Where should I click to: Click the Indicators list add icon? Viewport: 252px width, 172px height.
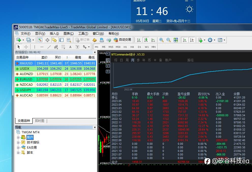[x=200, y=40]
